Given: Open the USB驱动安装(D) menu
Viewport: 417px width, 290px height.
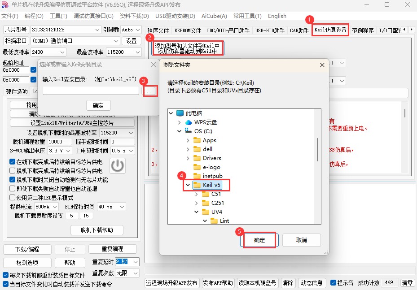Looking at the screenshot, I should 175,16.
